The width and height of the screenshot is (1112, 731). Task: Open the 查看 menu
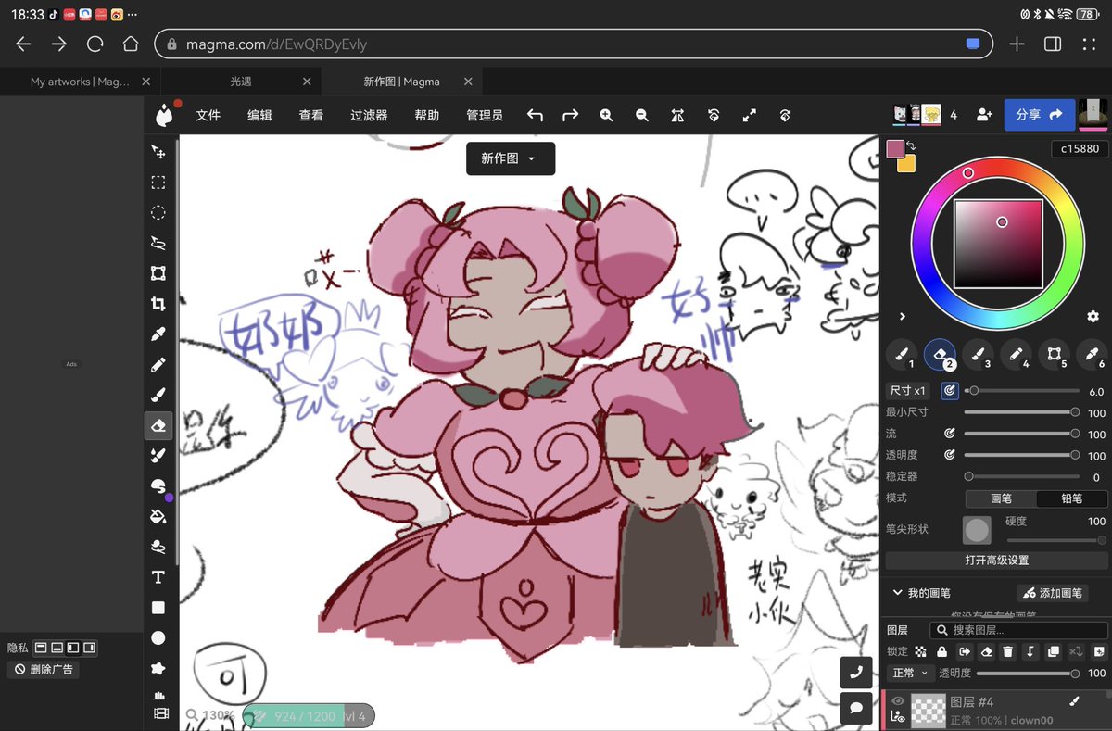[311, 115]
